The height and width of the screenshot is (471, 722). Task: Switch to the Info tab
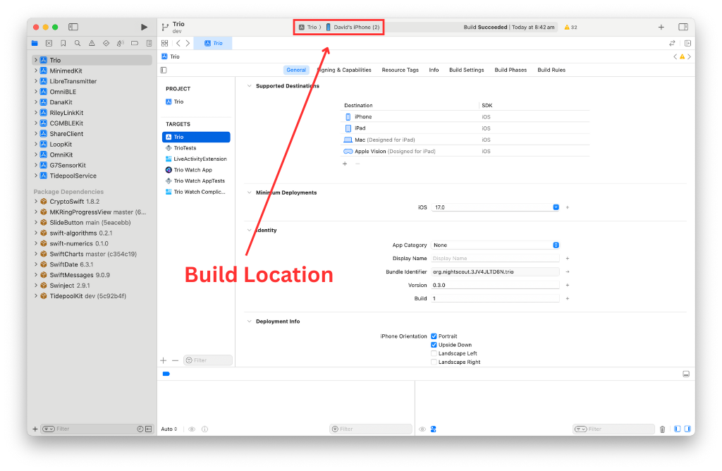pyautogui.click(x=434, y=70)
